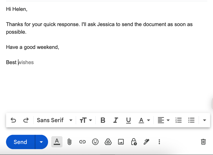Toggle the formatting options toolbar

pos(57,142)
